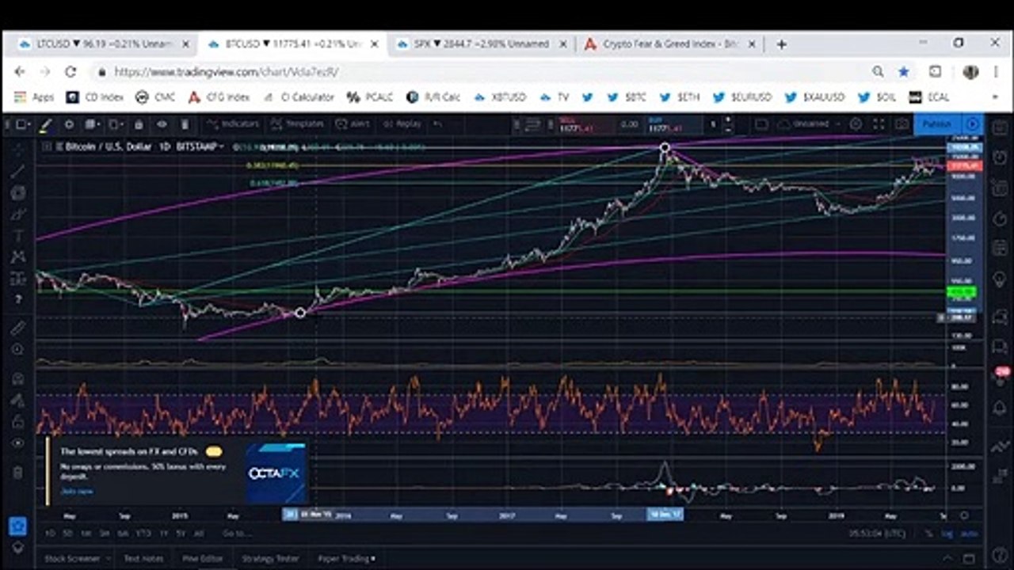Screen dimensions: 1014x570
Task: Create a new Alert
Action: 353,124
